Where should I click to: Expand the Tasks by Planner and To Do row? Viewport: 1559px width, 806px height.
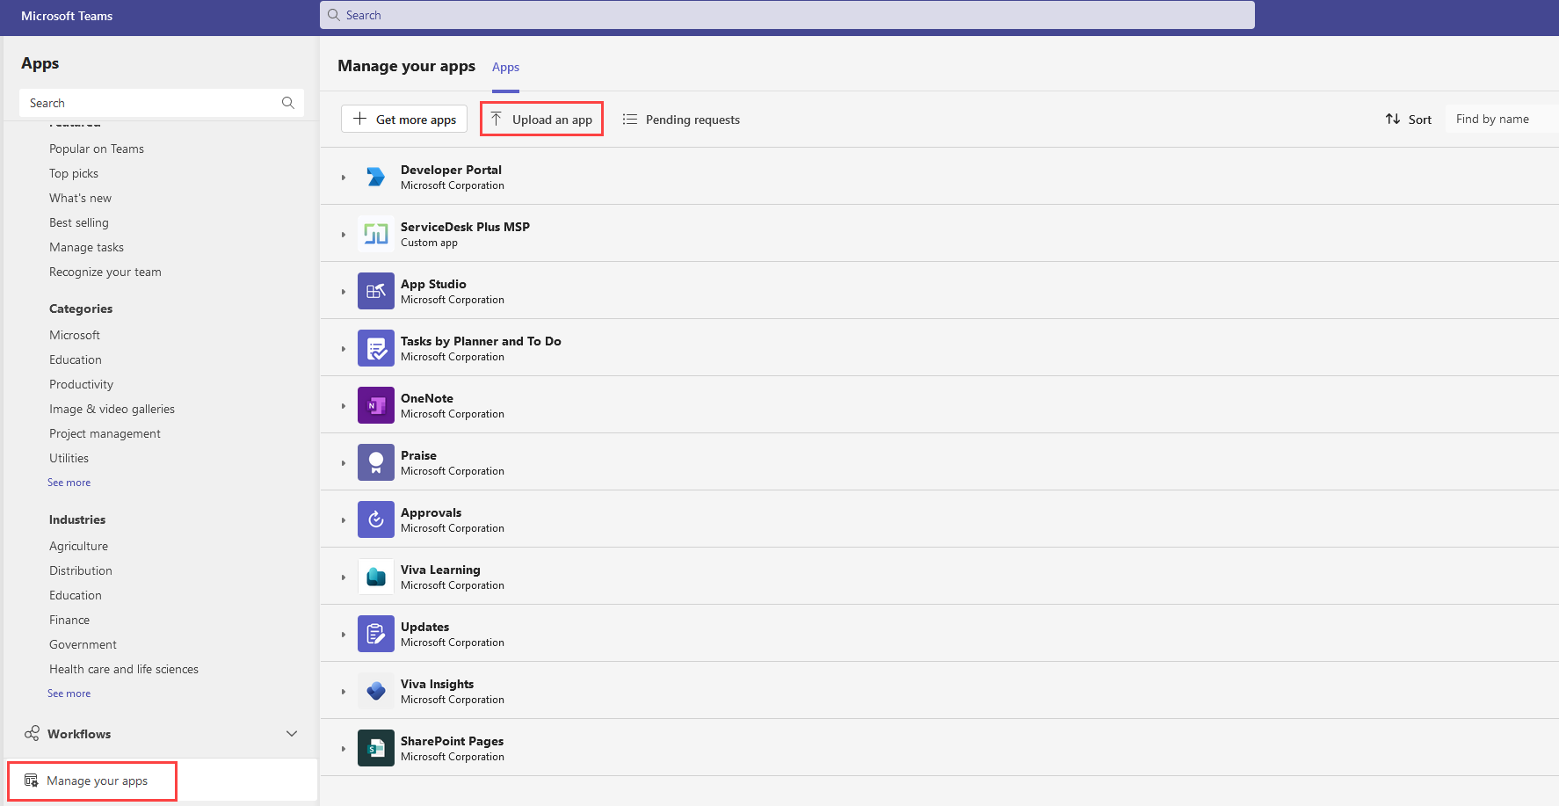344,349
